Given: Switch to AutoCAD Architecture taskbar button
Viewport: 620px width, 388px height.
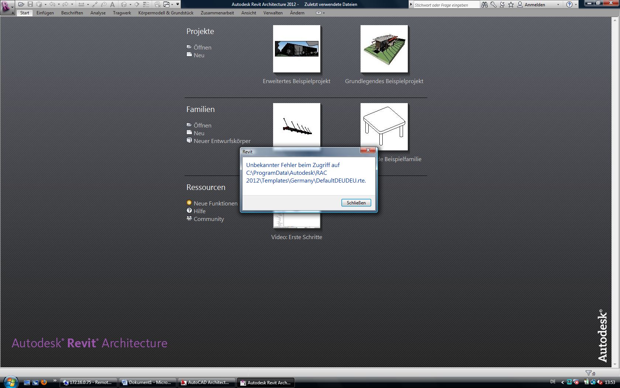Looking at the screenshot, I should [207, 382].
